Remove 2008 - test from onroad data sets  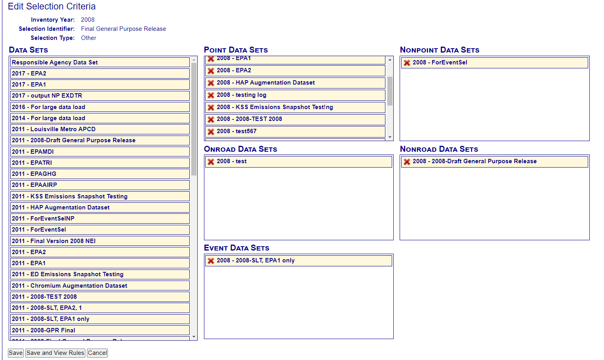tap(211, 162)
